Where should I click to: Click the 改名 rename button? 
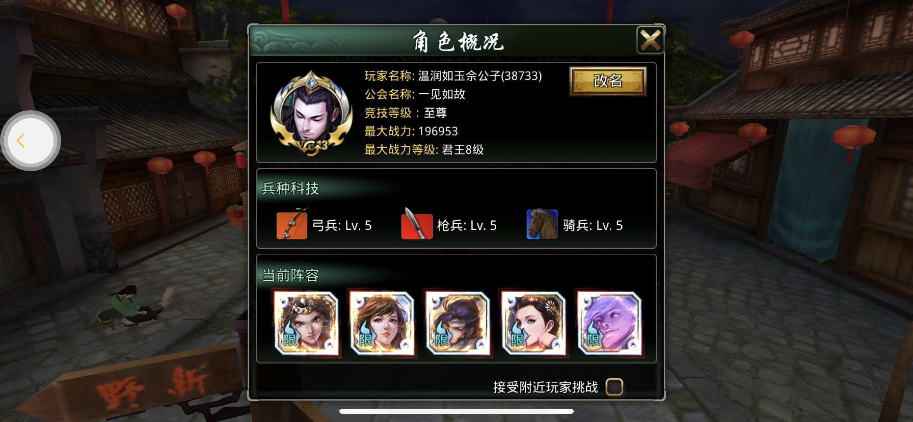click(608, 81)
